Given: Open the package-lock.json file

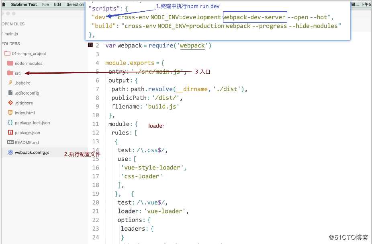Looking at the screenshot, I should (32, 123).
